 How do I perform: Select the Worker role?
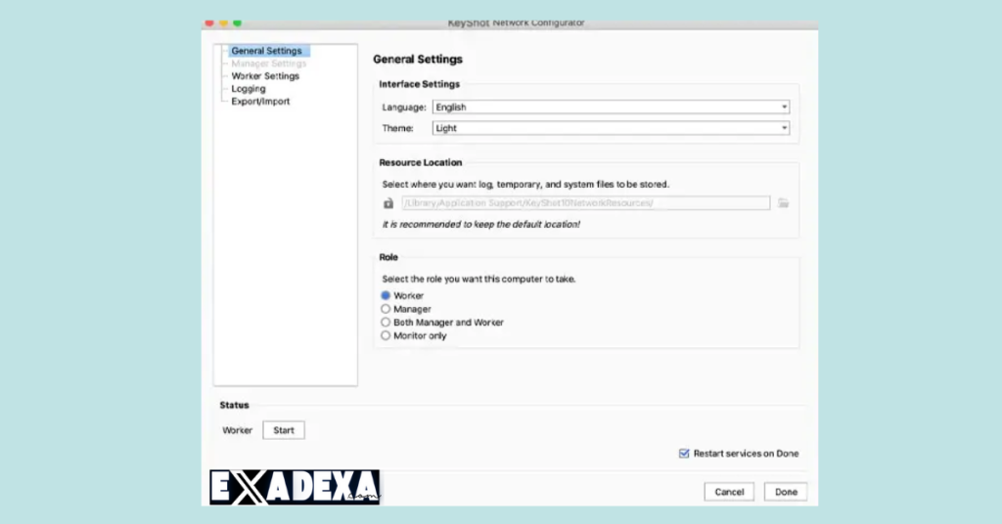(402, 295)
